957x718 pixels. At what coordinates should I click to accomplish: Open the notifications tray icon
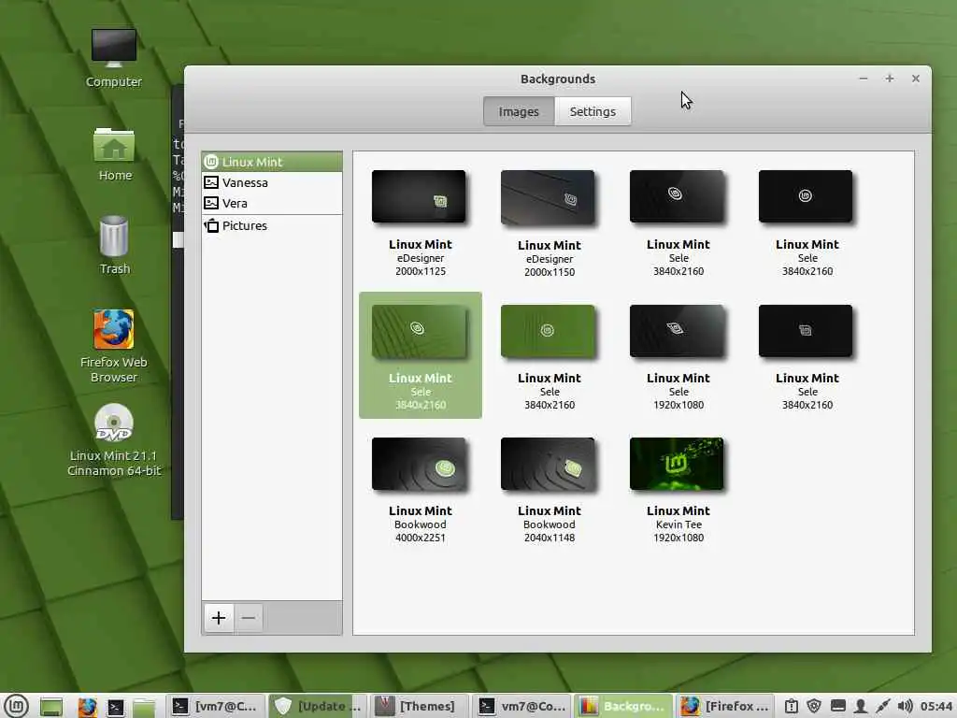click(x=791, y=707)
